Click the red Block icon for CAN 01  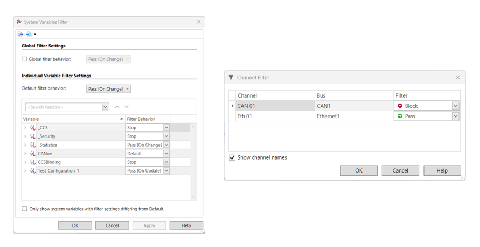point(400,106)
